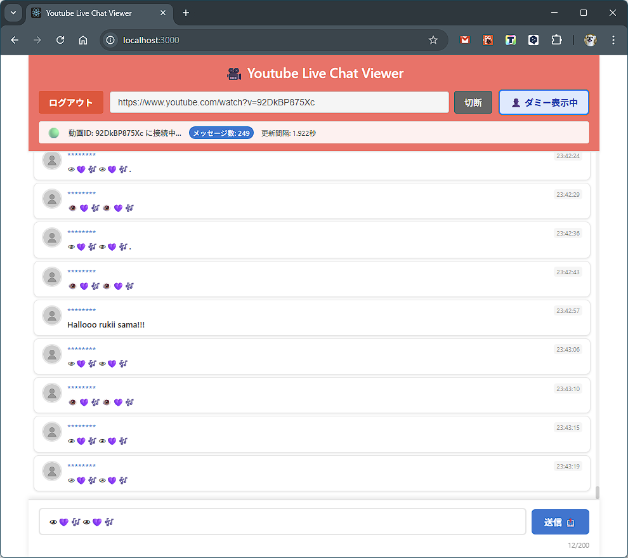This screenshot has height=558, width=628.
Task: Click emoji text of the 23:42:36 message
Action: click(x=100, y=246)
